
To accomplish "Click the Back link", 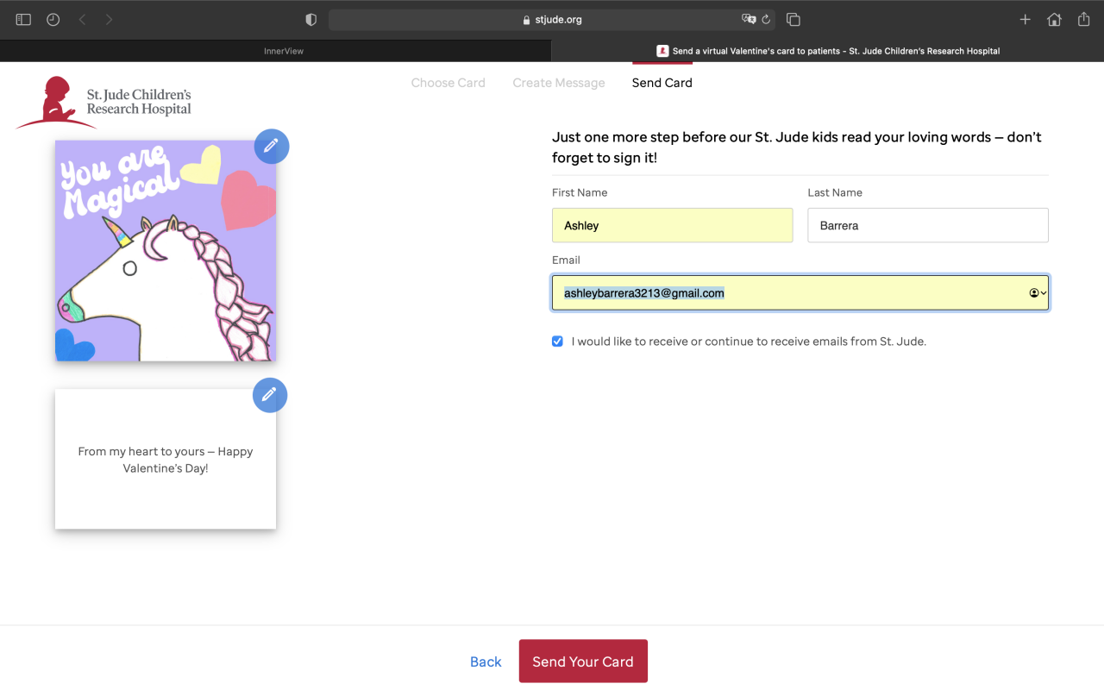I will [x=486, y=662].
